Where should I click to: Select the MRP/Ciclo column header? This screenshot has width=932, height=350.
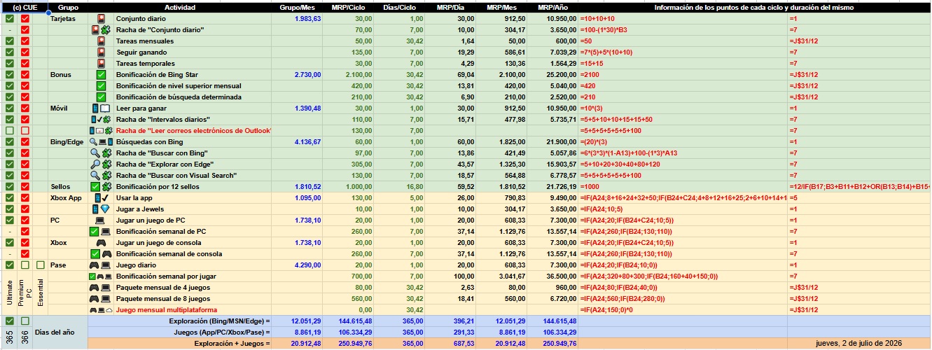(x=349, y=8)
